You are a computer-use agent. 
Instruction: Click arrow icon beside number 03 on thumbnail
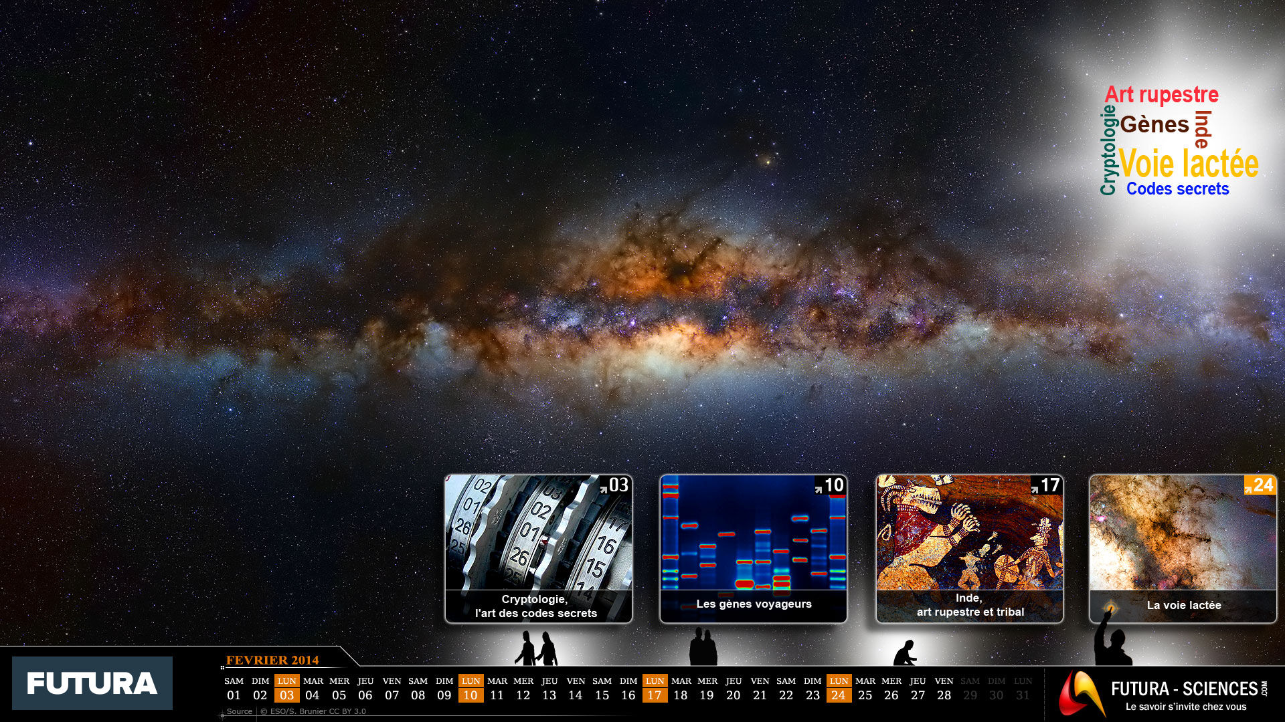click(x=603, y=489)
